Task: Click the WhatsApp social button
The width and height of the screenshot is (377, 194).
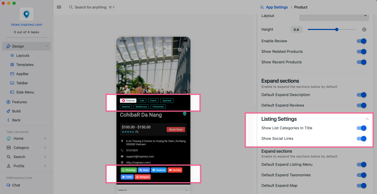Action: tap(129, 170)
